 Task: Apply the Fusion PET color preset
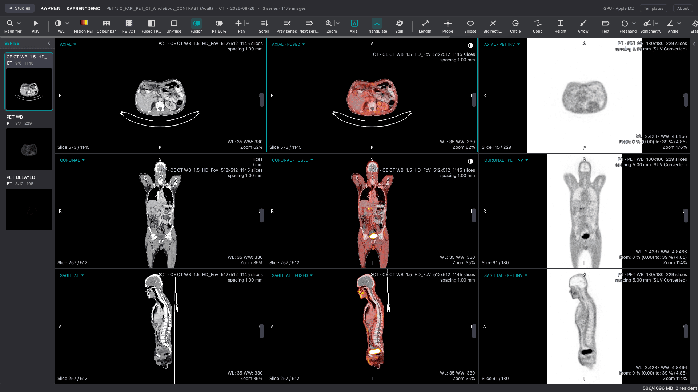[84, 26]
